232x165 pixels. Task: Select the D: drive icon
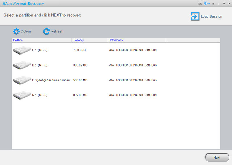click(22, 65)
